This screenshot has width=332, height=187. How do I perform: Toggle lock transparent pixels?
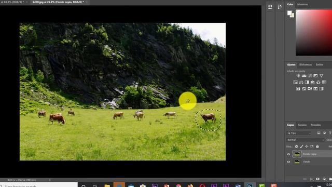(296, 146)
